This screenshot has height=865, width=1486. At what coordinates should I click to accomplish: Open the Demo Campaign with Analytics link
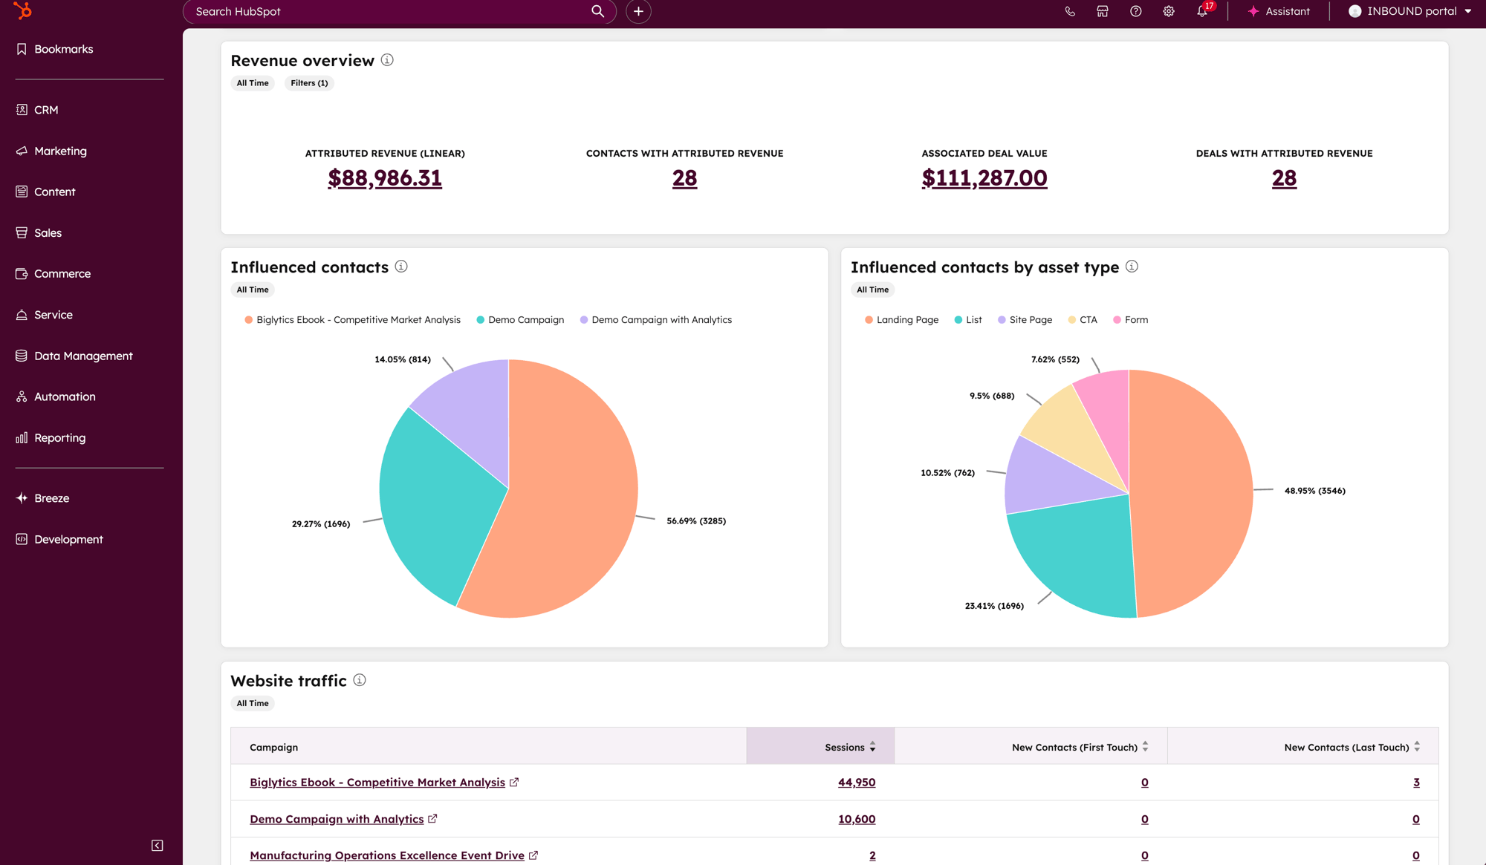(x=337, y=818)
